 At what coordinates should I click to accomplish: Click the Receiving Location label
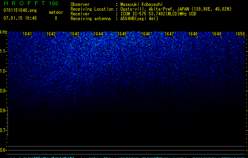pyautogui.click(x=92, y=9)
